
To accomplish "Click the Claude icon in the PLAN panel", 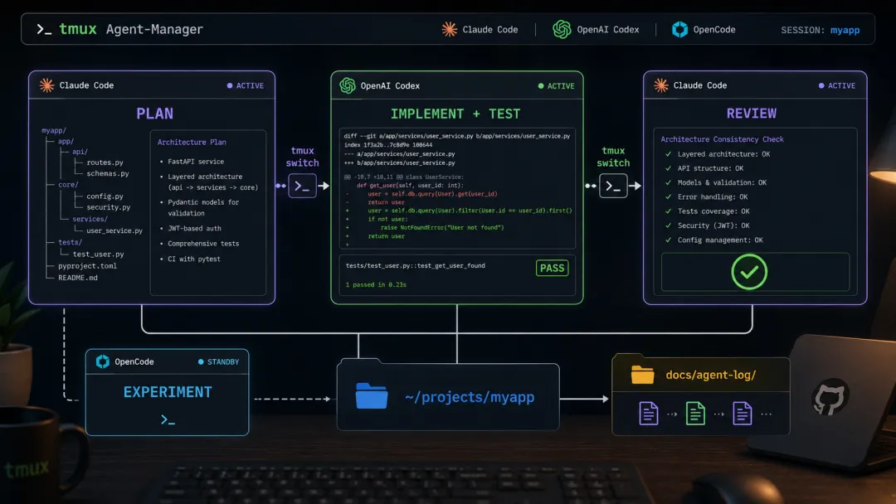I will pyautogui.click(x=46, y=85).
